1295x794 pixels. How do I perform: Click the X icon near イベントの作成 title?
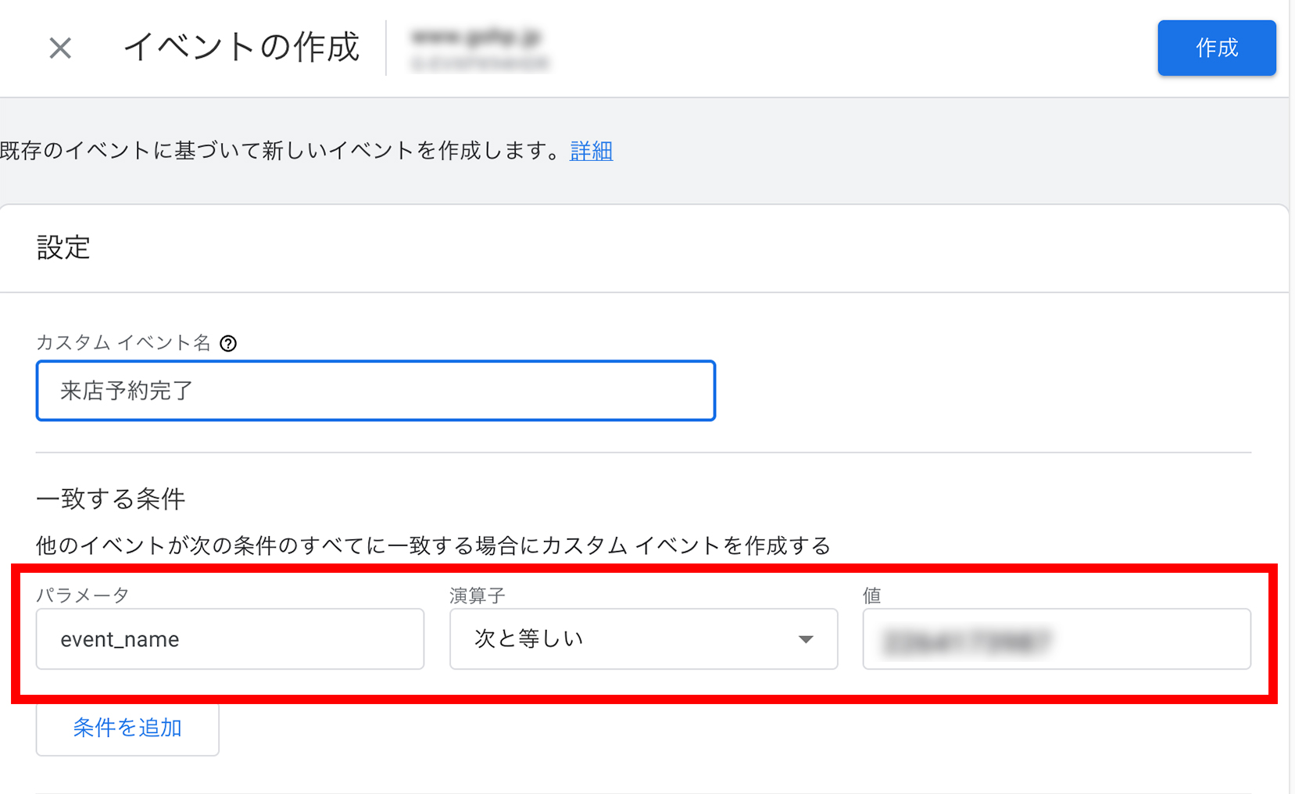coord(59,48)
